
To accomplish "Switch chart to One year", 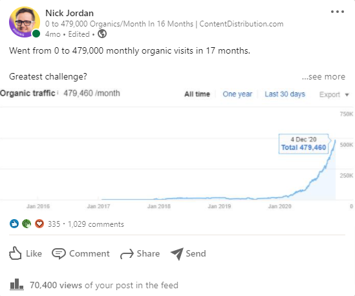I will (237, 94).
